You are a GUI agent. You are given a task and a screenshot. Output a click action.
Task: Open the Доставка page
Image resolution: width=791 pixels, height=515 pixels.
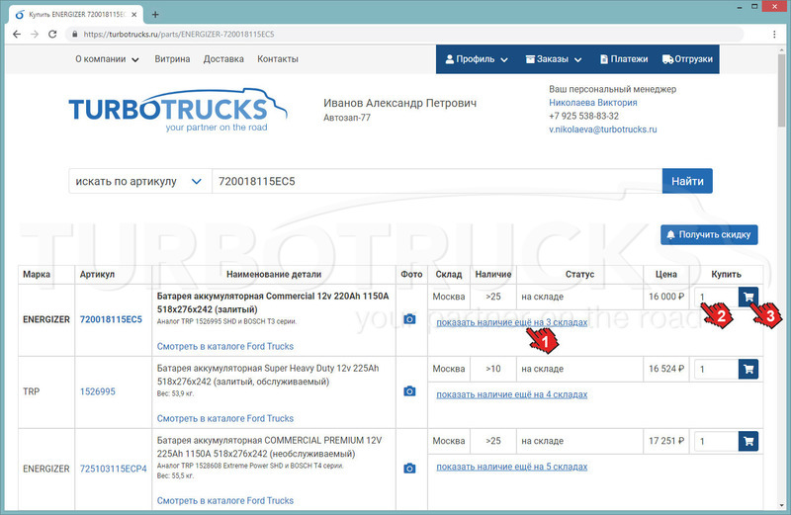coord(223,59)
